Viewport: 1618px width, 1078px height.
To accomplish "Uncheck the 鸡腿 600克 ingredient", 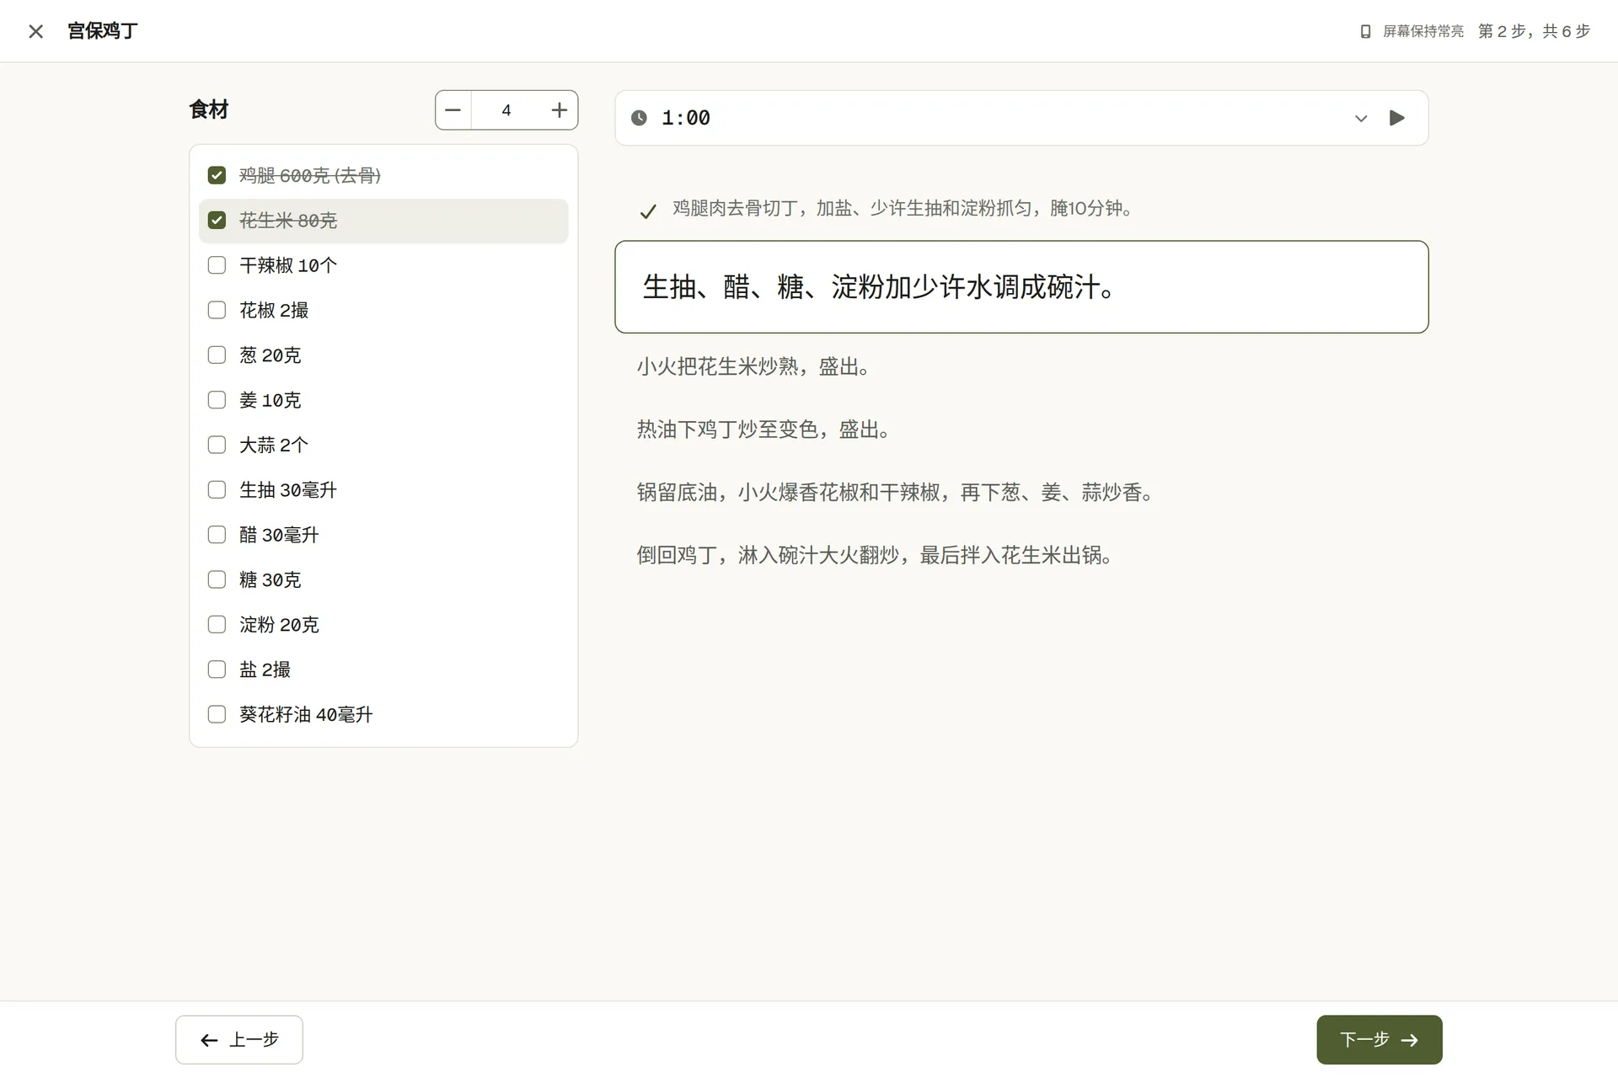I will (x=217, y=175).
